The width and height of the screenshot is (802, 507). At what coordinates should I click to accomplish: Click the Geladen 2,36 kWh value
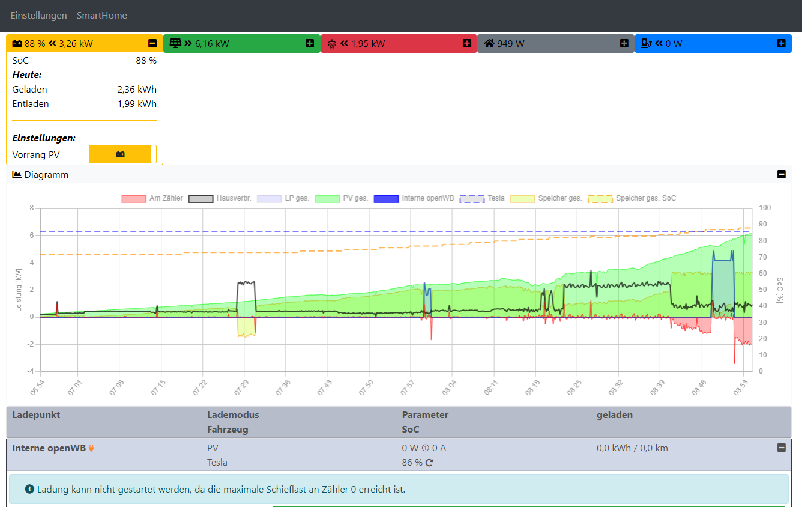tap(137, 89)
